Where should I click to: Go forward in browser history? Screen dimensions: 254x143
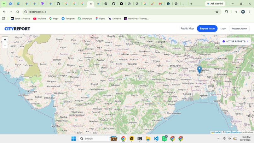[x=11, y=12]
